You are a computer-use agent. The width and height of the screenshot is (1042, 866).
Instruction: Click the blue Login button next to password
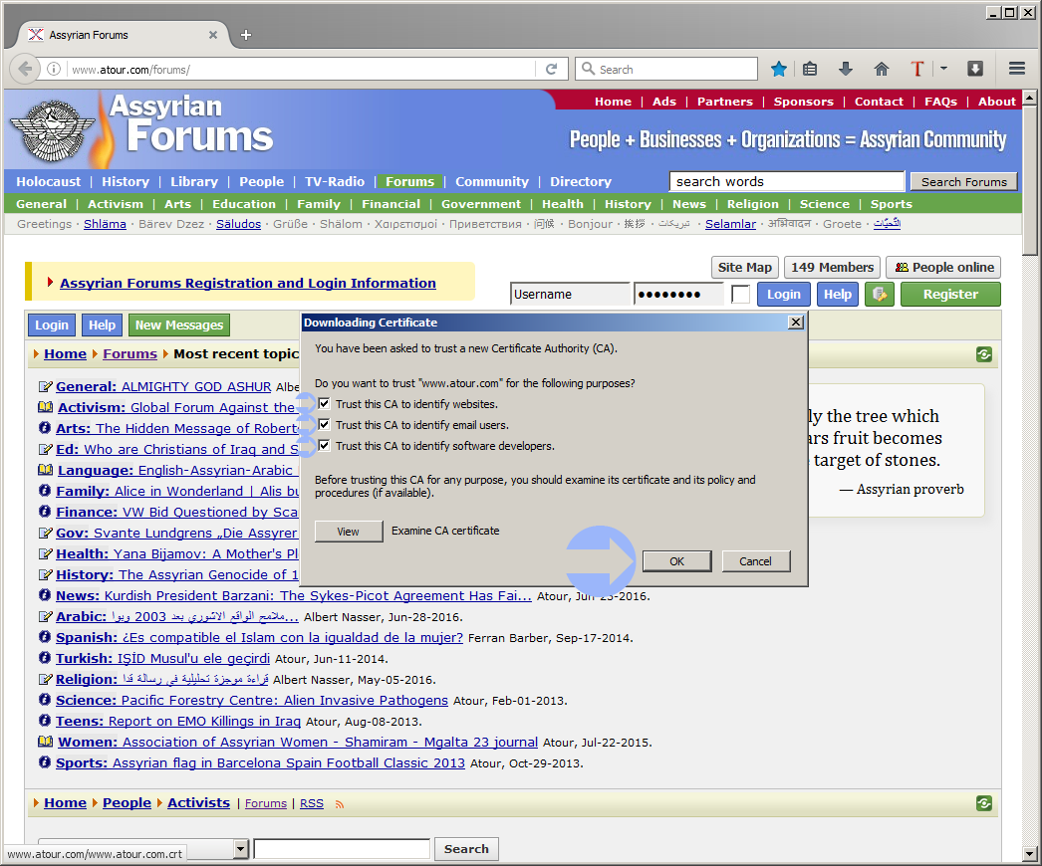coord(784,295)
